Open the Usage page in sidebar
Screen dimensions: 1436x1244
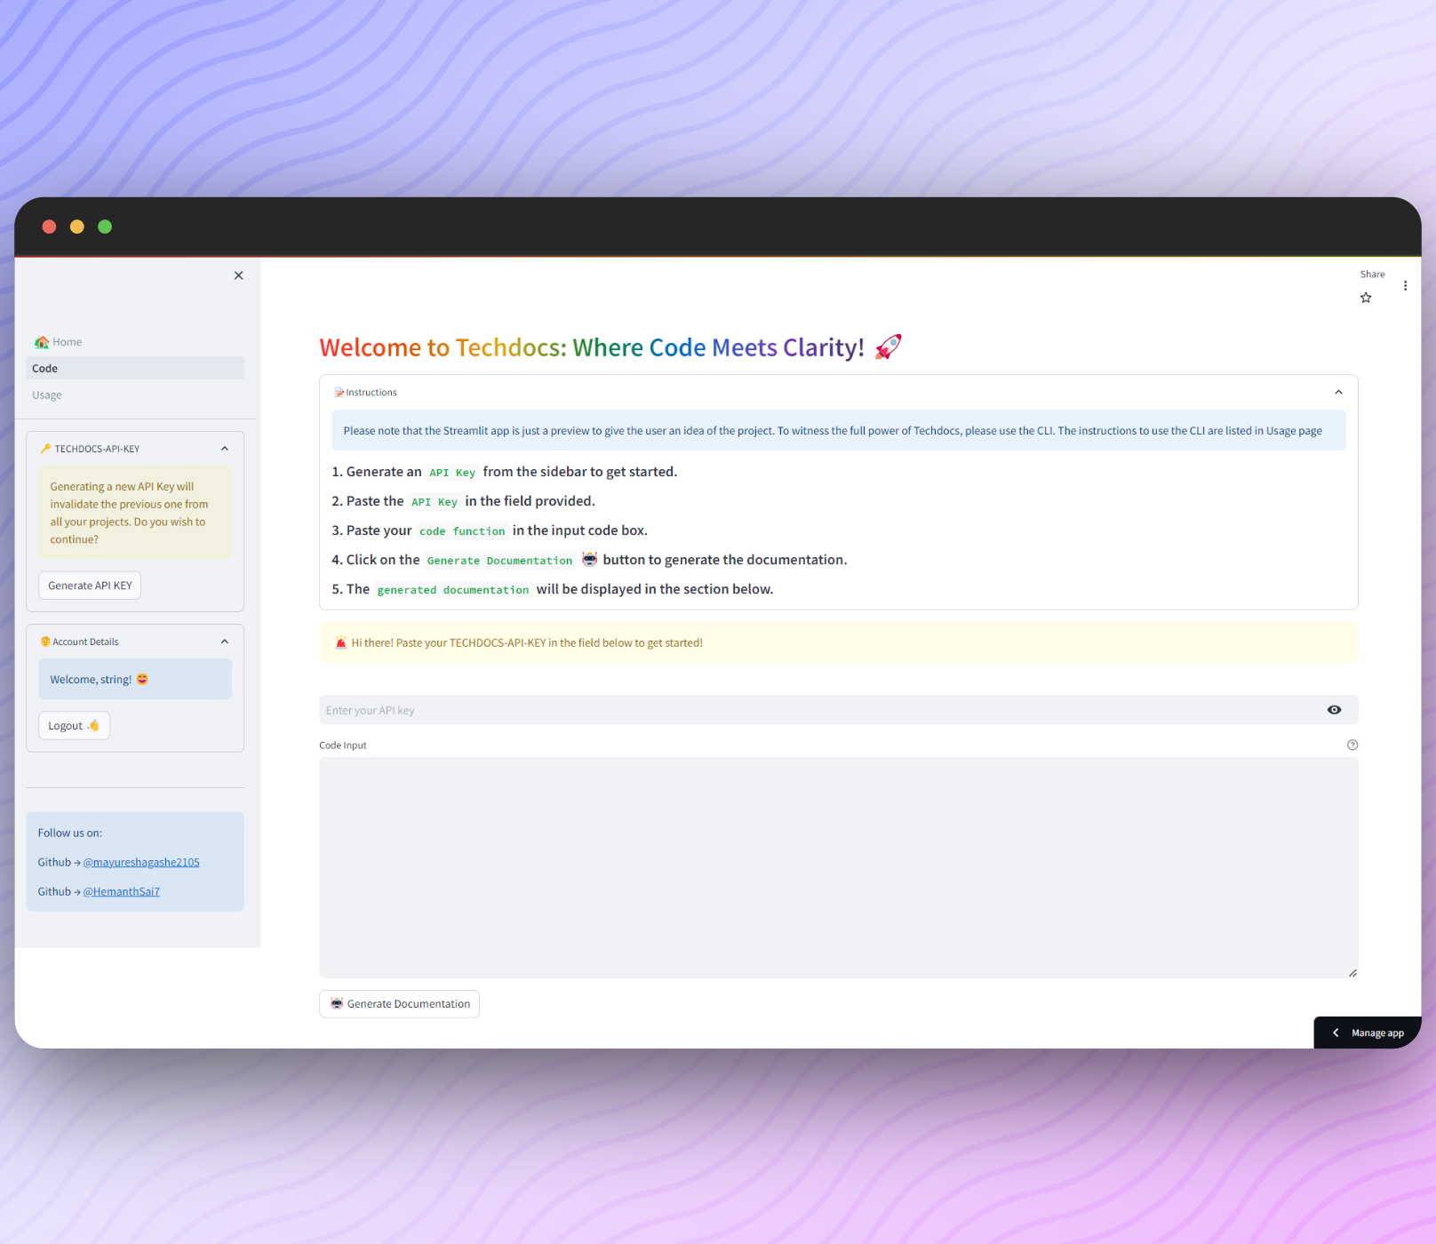click(47, 395)
